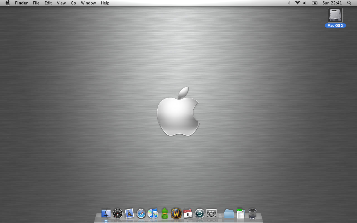Start World of Warcraft from Dock

point(176,214)
